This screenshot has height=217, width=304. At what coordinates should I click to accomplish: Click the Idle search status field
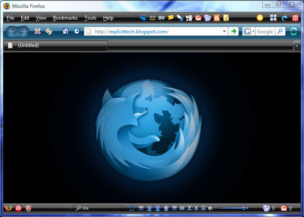pyautogui.click(x=98, y=208)
